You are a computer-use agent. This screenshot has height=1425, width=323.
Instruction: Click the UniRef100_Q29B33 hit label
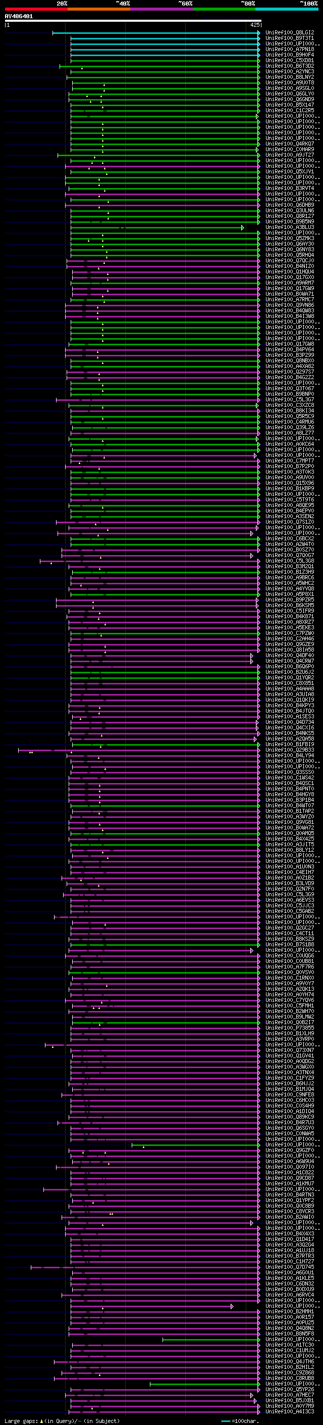(290, 750)
